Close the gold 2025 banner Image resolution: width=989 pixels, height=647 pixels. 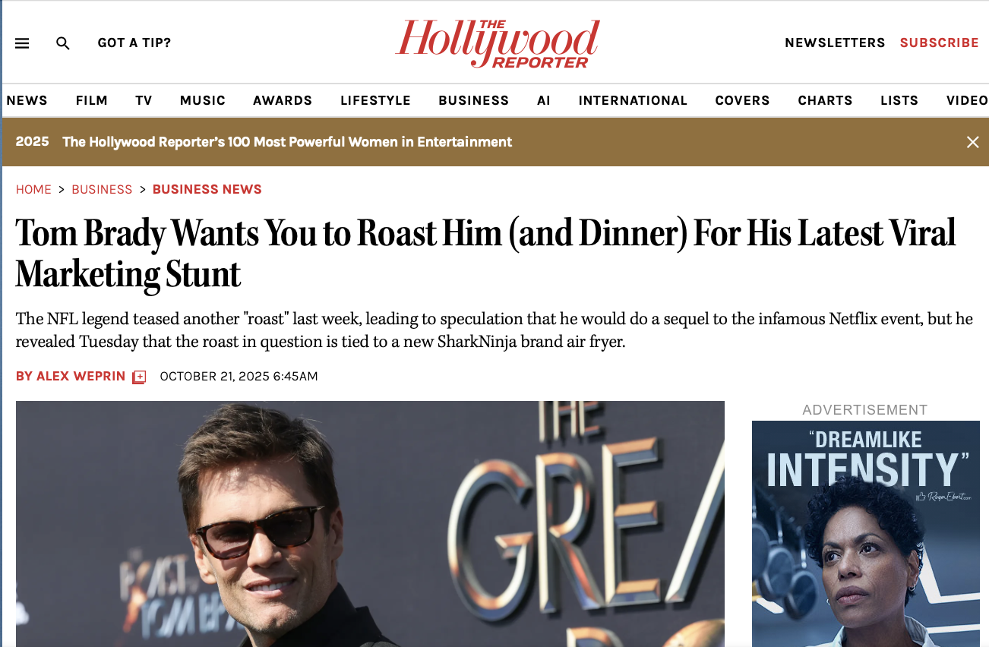point(972,142)
